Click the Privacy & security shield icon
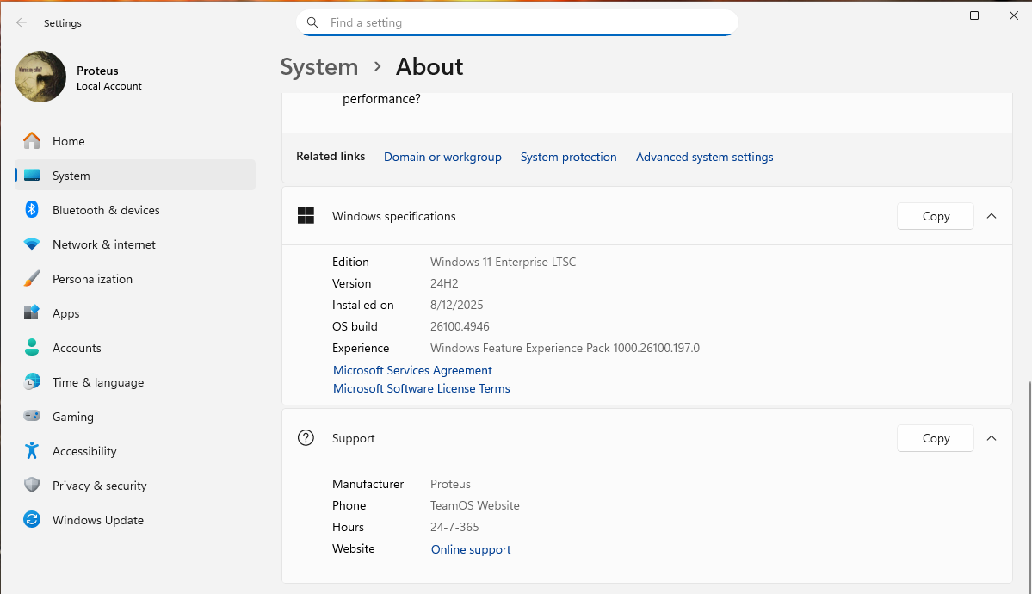 pyautogui.click(x=32, y=485)
